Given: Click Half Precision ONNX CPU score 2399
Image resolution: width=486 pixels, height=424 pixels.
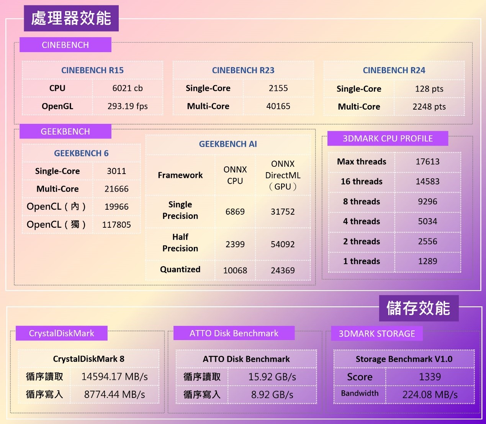Looking at the screenshot, I should 235,244.
